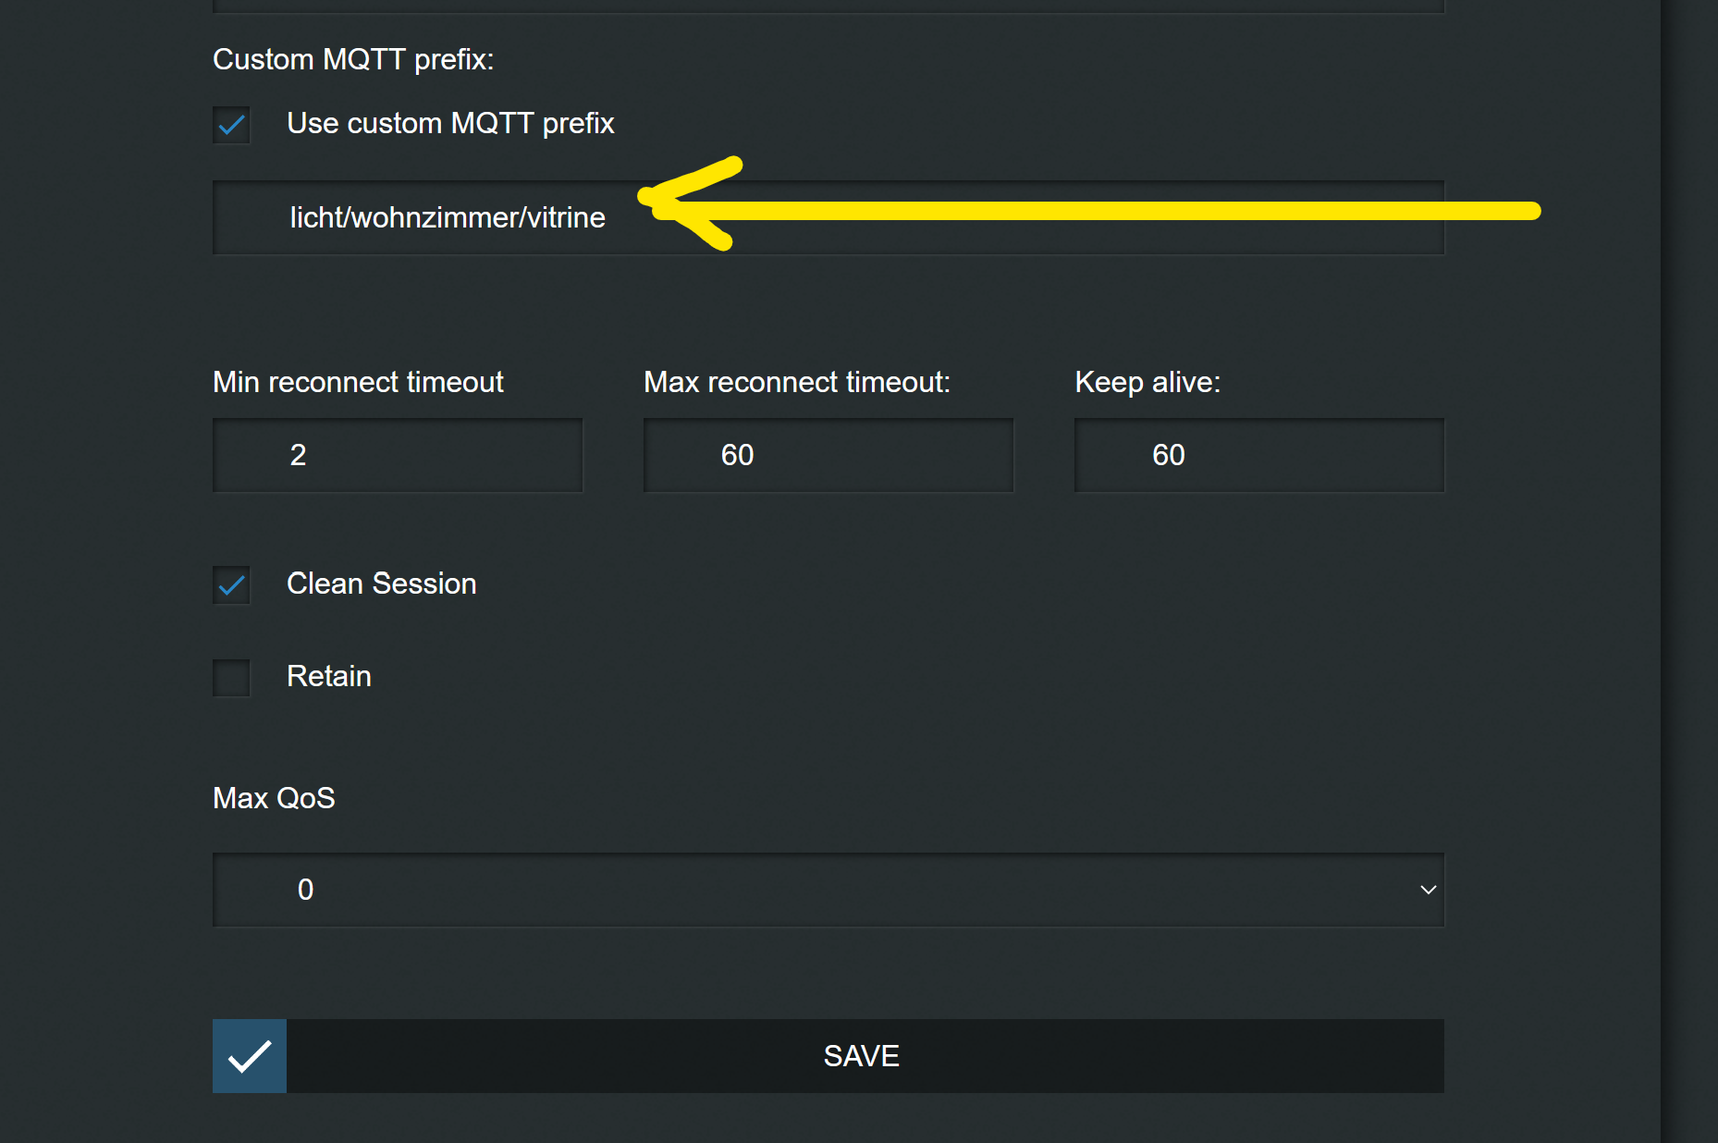Click the 'Max QoS' label
The height and width of the screenshot is (1143, 1718).
(x=274, y=798)
